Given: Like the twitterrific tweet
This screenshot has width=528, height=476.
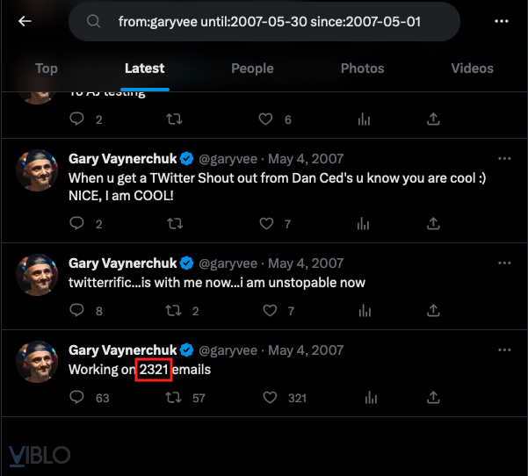Looking at the screenshot, I should coord(267,310).
